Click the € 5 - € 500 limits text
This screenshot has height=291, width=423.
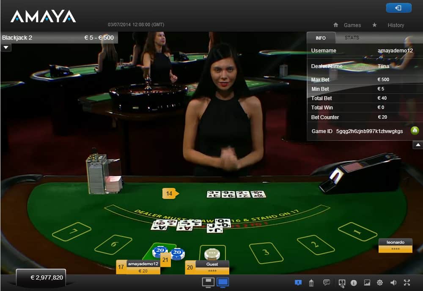[99, 38]
